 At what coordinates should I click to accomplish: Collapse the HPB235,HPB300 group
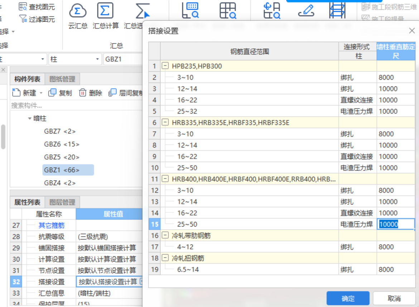pyautogui.click(x=165, y=66)
